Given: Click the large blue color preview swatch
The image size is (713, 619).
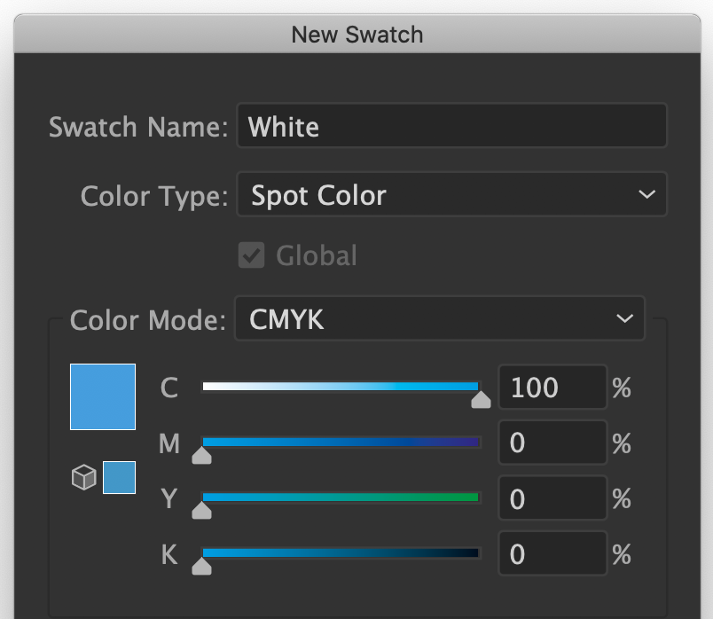Looking at the screenshot, I should tap(103, 396).
